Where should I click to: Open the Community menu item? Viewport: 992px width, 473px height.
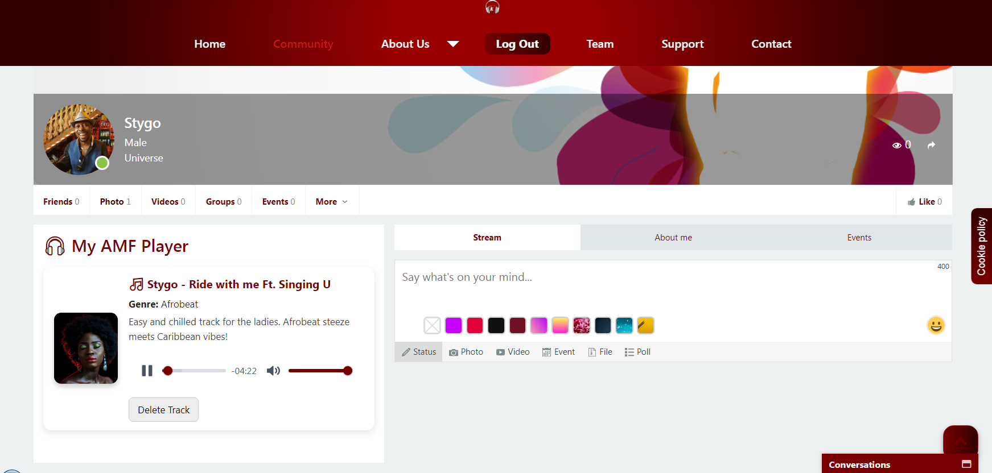[303, 44]
